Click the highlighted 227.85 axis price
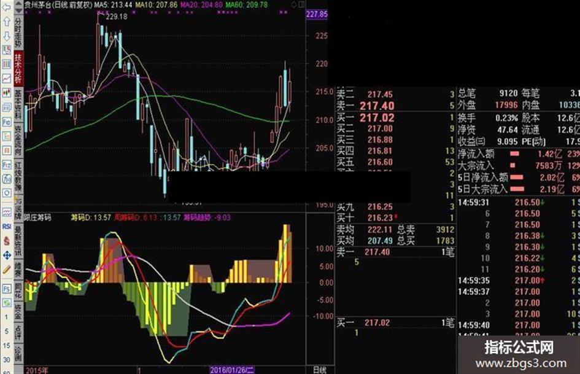The height and width of the screenshot is (374, 580). 317,14
